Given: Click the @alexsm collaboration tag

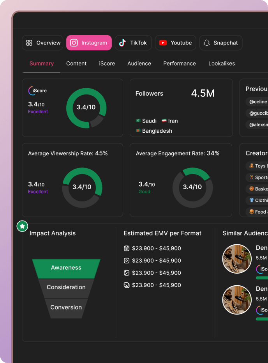Looking at the screenshot, I should point(257,125).
